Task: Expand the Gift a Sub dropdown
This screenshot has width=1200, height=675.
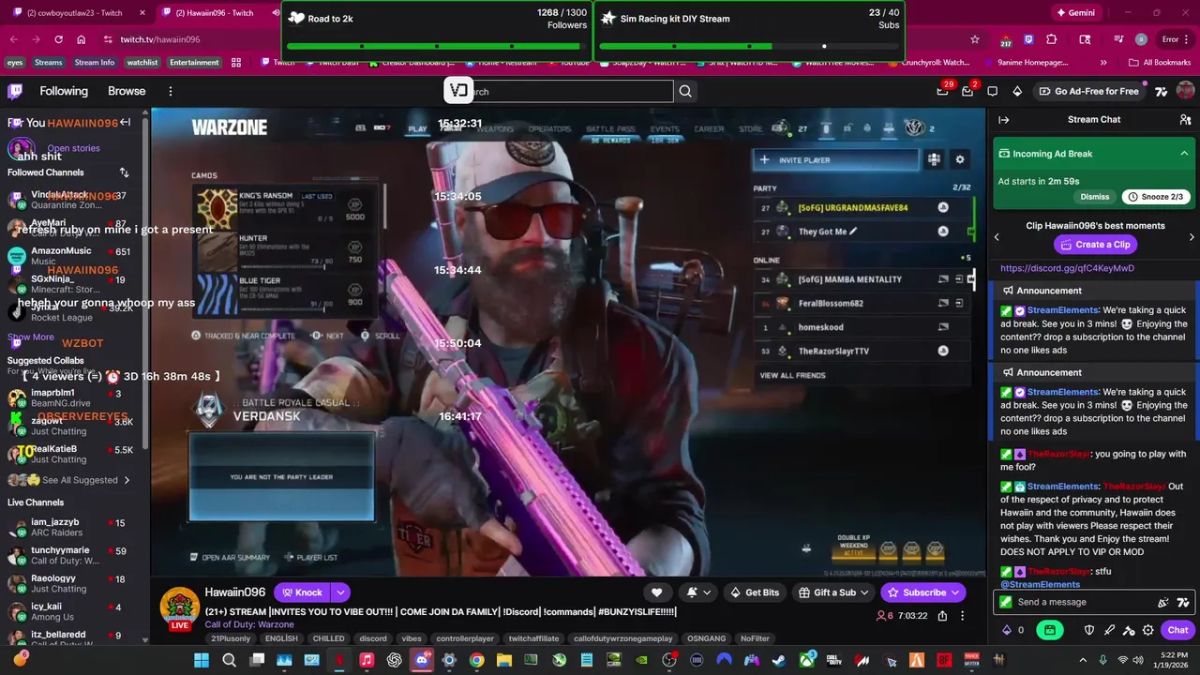Action: coord(864,592)
